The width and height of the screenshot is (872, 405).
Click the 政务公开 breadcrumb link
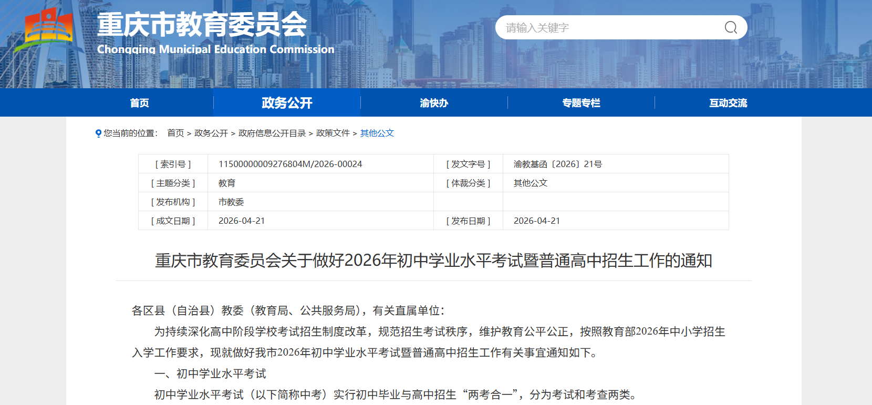211,133
